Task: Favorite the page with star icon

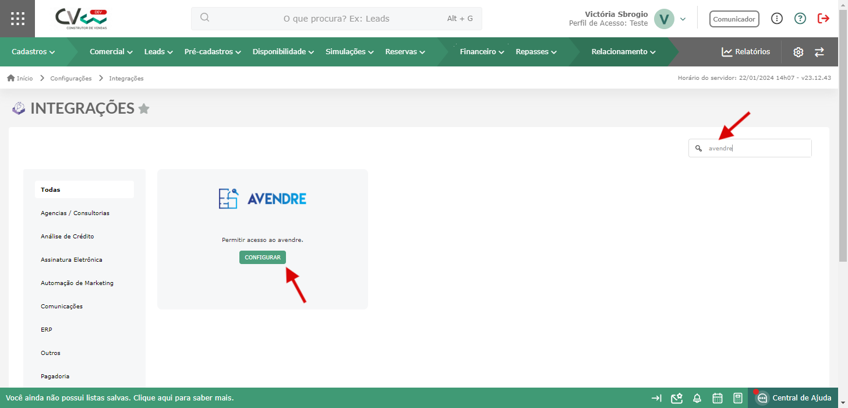Action: 144,108
